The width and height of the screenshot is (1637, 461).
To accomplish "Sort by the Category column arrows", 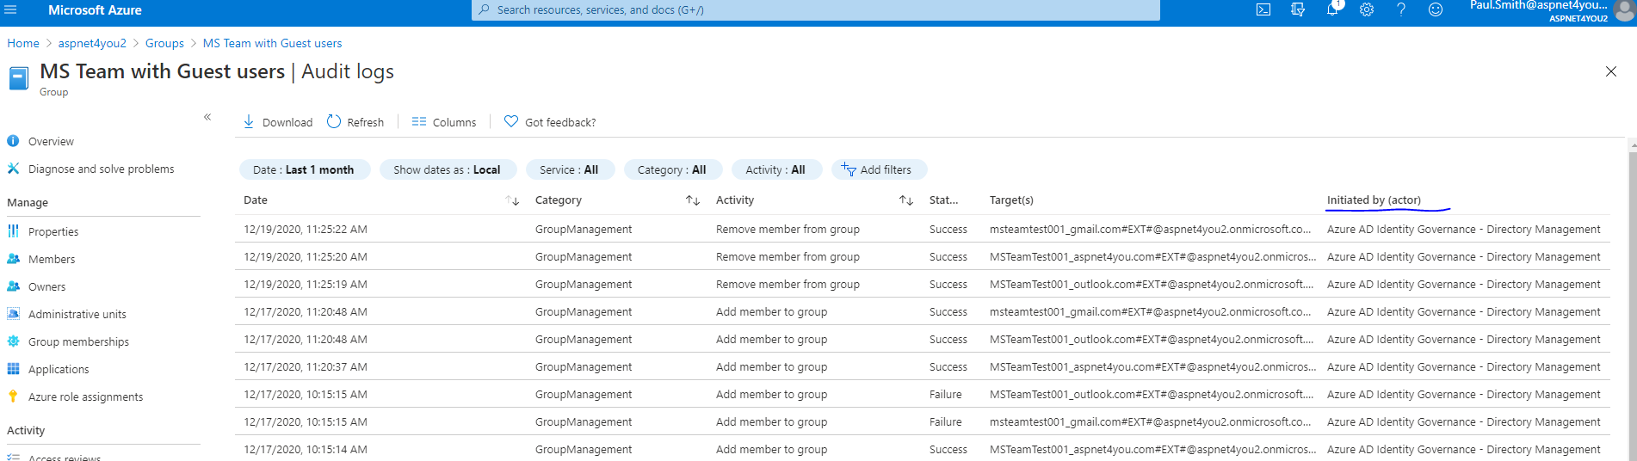I will click(693, 200).
